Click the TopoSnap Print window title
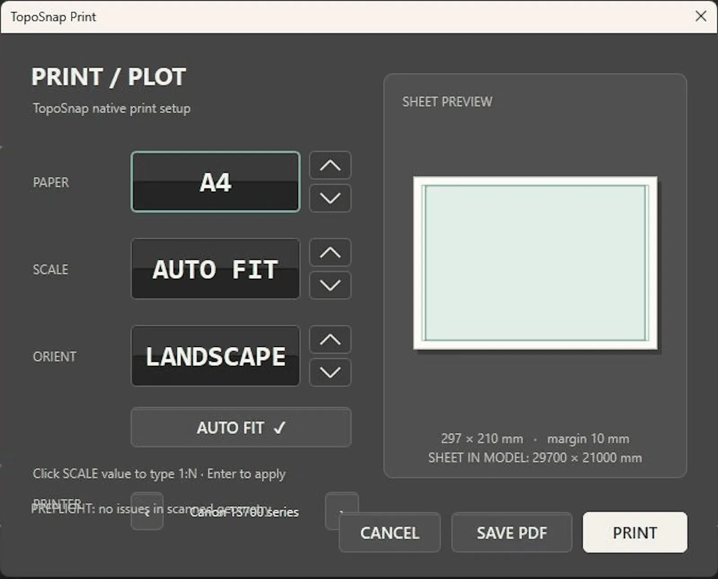Screen dimensions: 718x579 (x=53, y=17)
